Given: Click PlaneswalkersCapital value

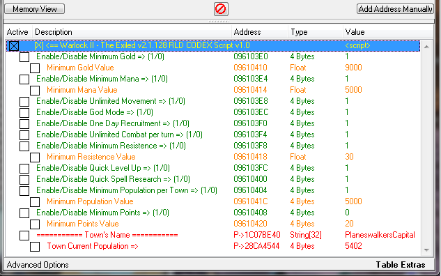Looking at the screenshot, I should click(x=380, y=235).
